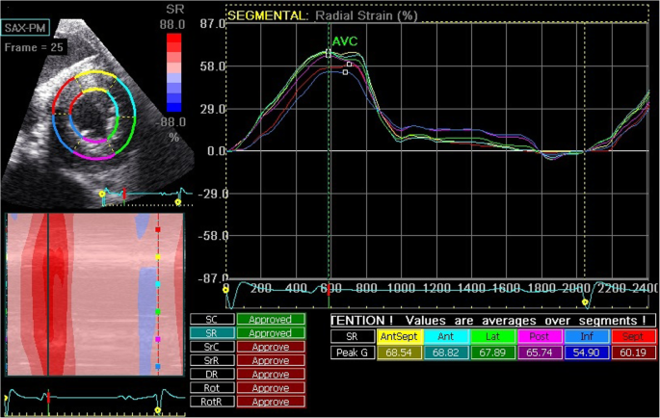Viewport: 660px width, 418px height.
Task: Click the red dot on the M-mode strip
Action: [158, 230]
